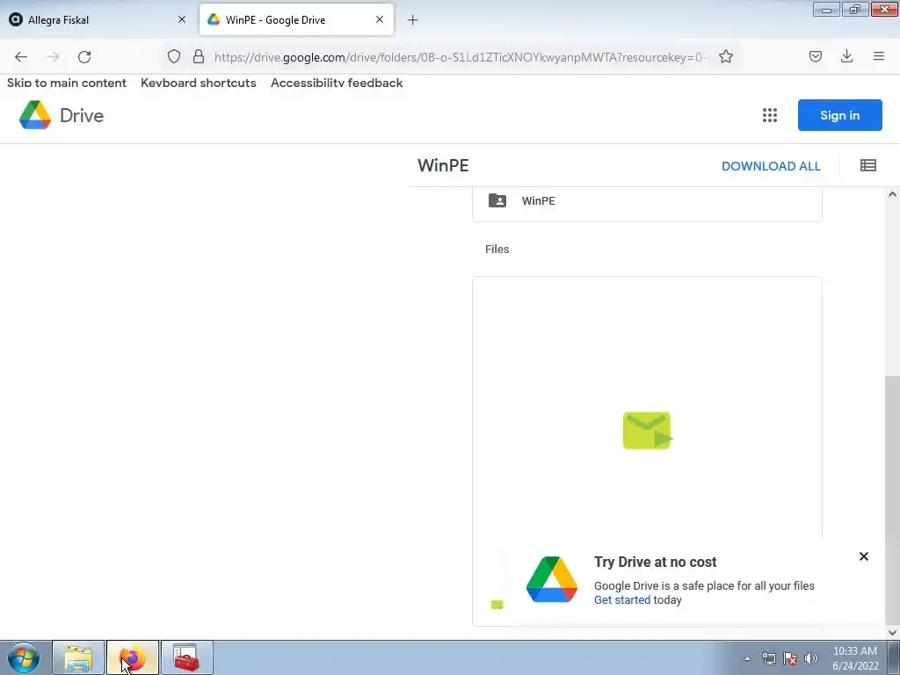
Task: Click the Try Drive at no cost heading
Action: [x=656, y=562]
